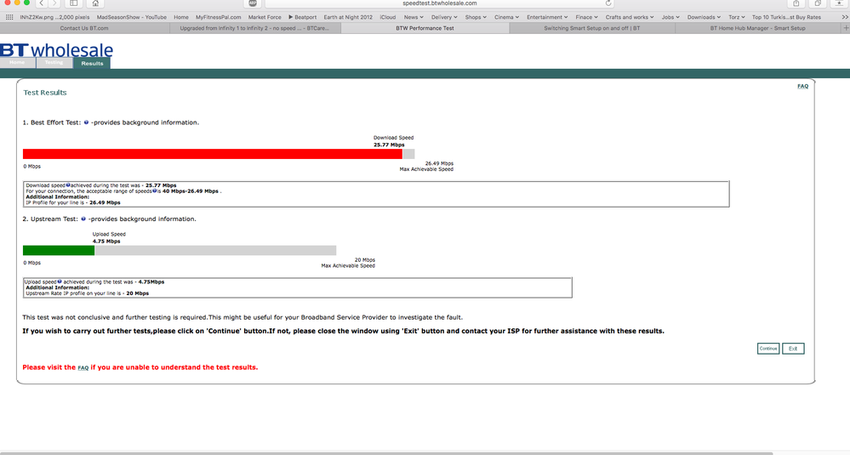
Task: Open MadSeasonShow - YouTube bookmark
Action: (132, 17)
